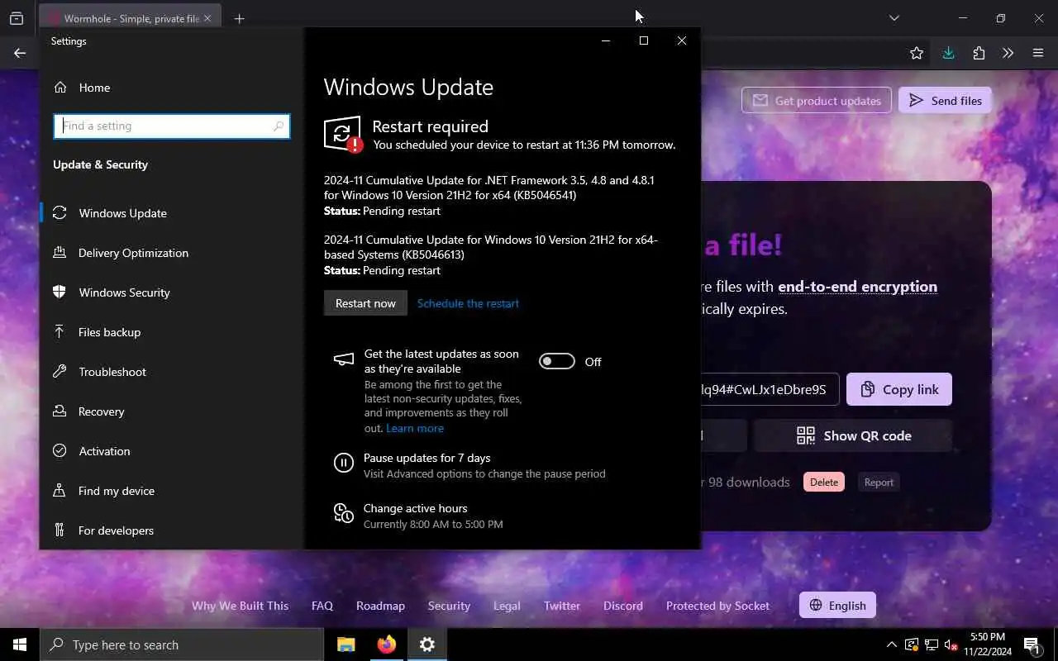Open Protected by Socket footer link
The height and width of the screenshot is (661, 1058).
[717, 606]
